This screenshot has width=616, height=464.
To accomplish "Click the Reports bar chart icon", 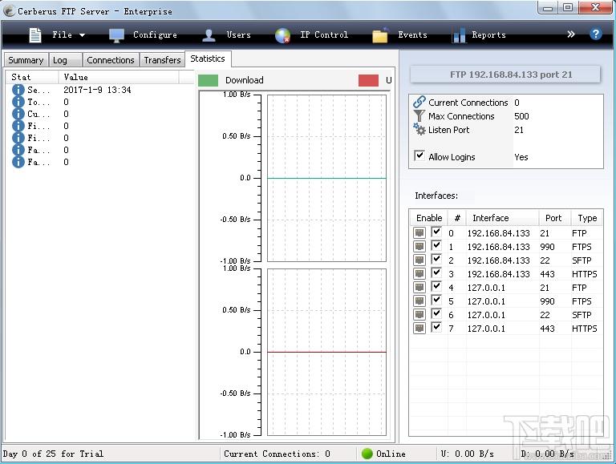I will pyautogui.click(x=459, y=35).
